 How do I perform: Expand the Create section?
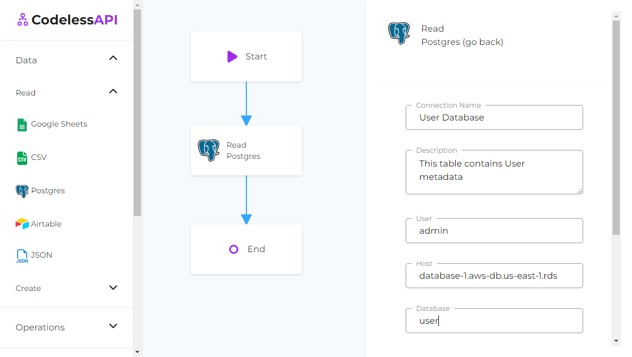(x=113, y=288)
